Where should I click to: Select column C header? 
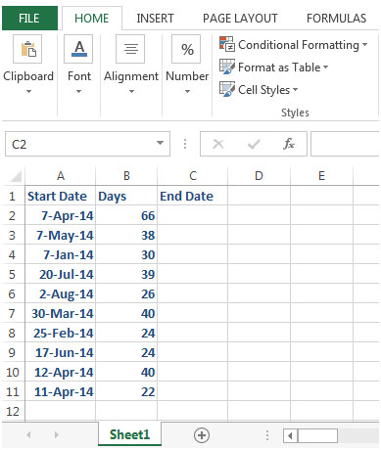pos(193,176)
